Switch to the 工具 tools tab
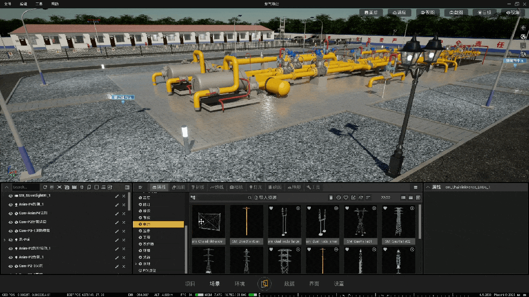Image resolution: width=529 pixels, height=297 pixels. point(313,187)
